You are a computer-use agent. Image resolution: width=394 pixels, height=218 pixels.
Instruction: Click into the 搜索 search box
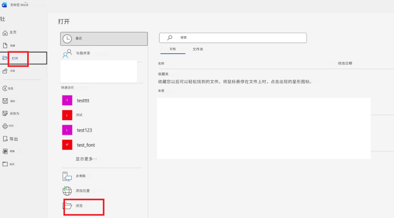233,38
